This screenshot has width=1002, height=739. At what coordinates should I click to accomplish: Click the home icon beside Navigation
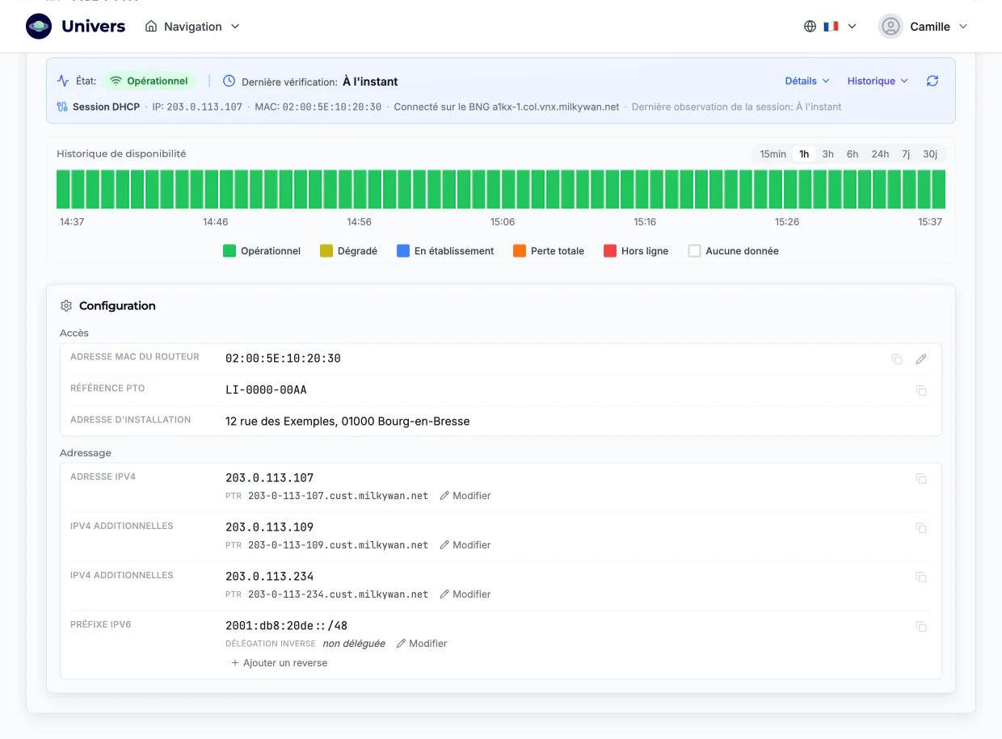(x=151, y=27)
